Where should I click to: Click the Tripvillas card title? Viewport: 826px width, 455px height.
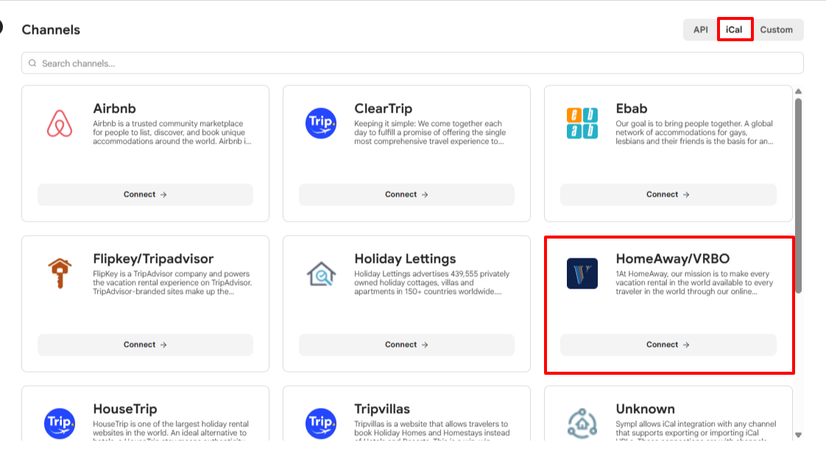382,409
